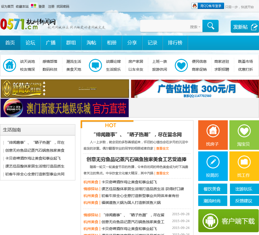
Task: Open 生活指南 item 课艺佳品整体家居生活馆打造品质生
Action: pyautogui.click(x=35, y=166)
